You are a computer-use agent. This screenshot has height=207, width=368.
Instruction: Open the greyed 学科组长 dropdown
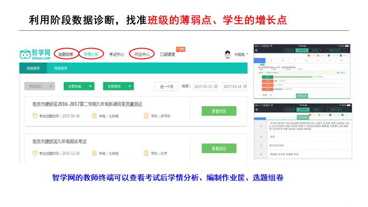tap(39, 87)
